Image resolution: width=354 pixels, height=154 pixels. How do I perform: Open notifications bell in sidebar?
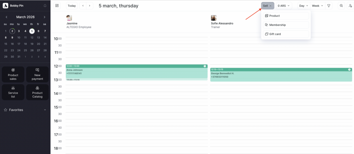(x=45, y=6)
